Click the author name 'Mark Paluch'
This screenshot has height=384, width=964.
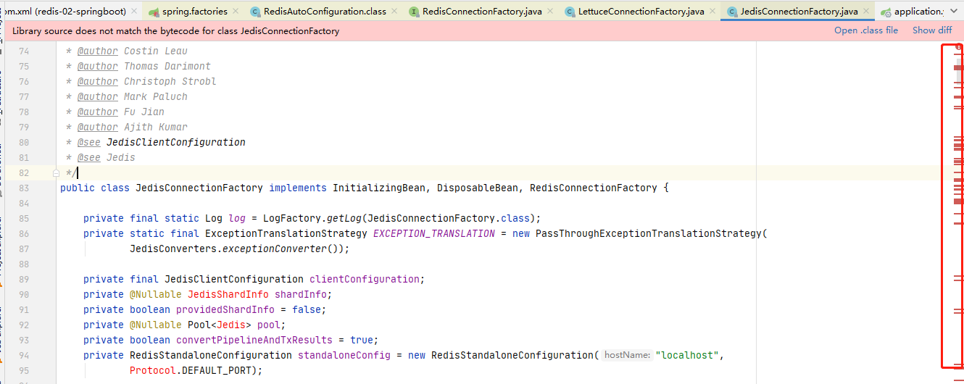156,96
